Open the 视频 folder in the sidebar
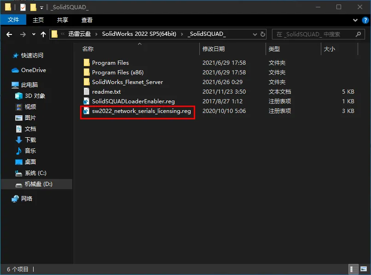This screenshot has width=371, height=275. 30,107
